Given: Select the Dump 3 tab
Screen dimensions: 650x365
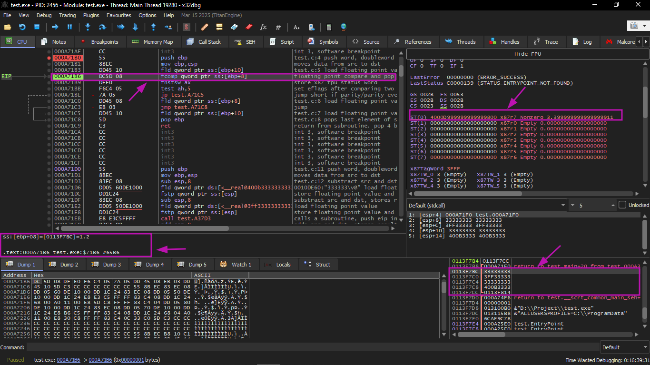Looking at the screenshot, I should coord(109,265).
